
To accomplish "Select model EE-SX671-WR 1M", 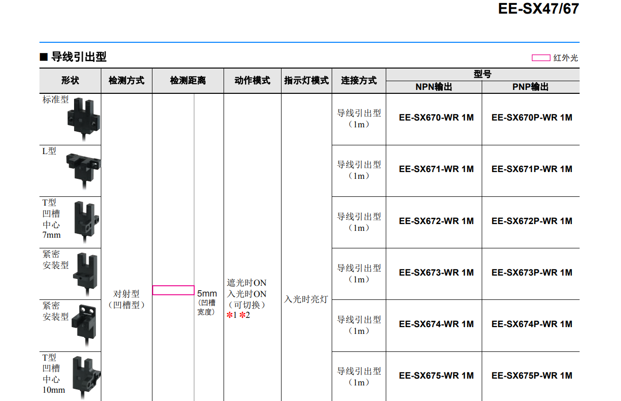I will click(x=436, y=169).
